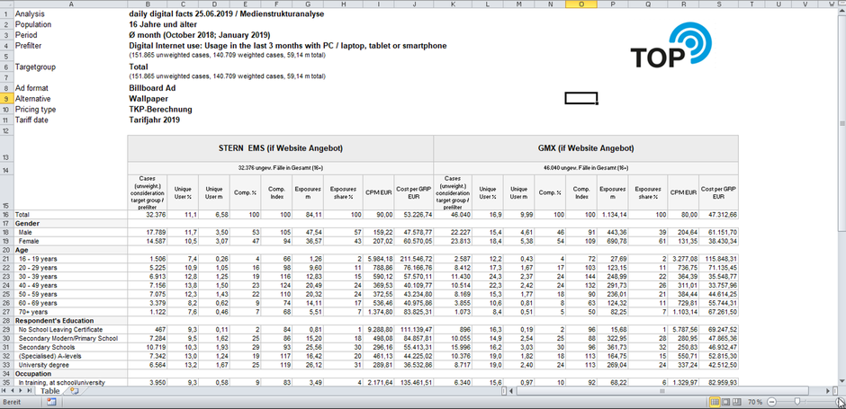The image size is (846, 409).
Task: Select row 1 header
Action: click(x=6, y=14)
